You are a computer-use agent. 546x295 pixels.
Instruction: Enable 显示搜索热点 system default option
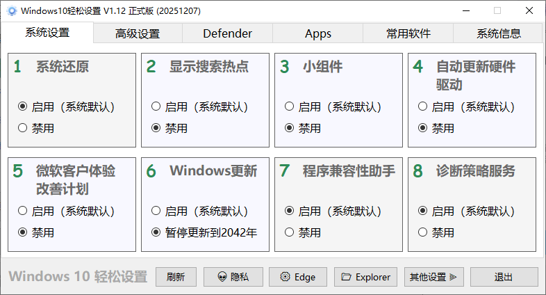point(156,107)
